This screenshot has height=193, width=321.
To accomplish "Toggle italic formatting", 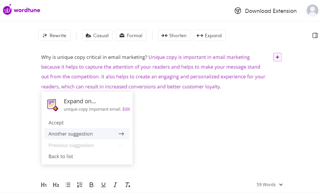I will 115,185.
